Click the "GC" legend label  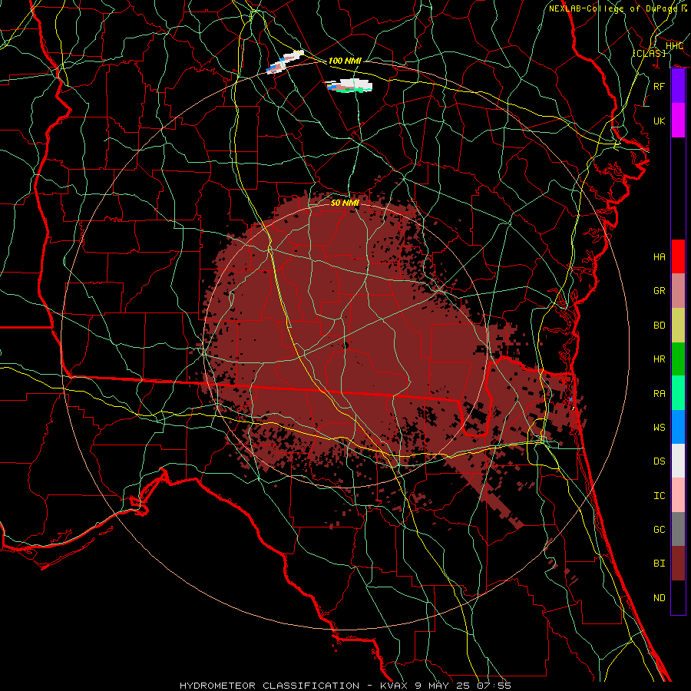tap(660, 530)
